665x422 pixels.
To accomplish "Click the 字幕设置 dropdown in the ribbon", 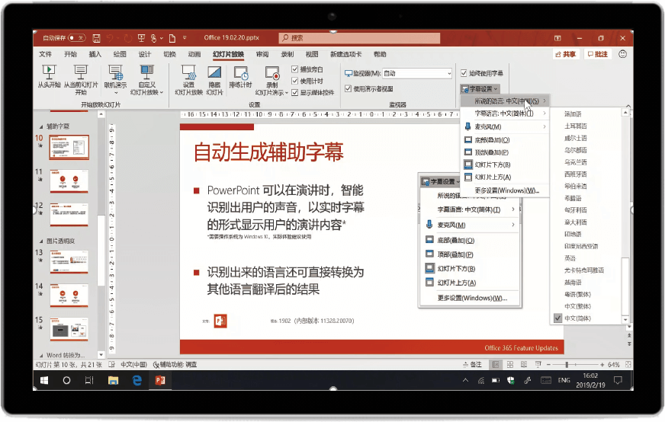I will coord(480,89).
